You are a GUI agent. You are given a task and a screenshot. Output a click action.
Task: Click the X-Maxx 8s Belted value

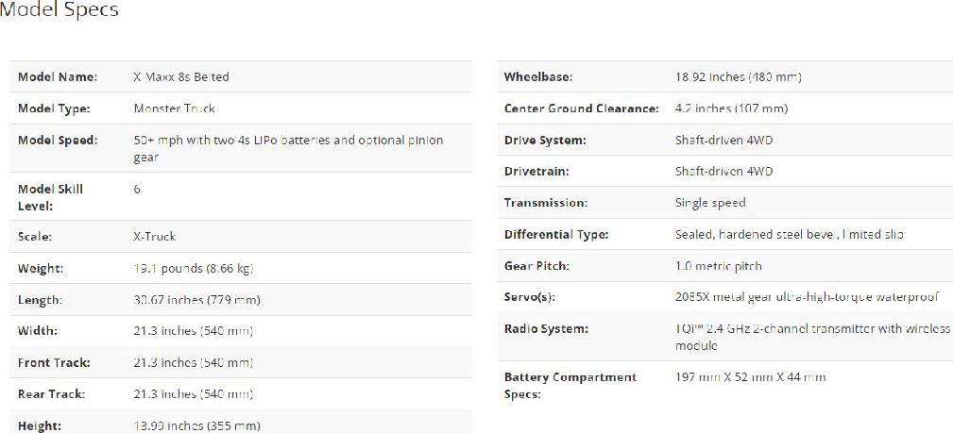181,77
